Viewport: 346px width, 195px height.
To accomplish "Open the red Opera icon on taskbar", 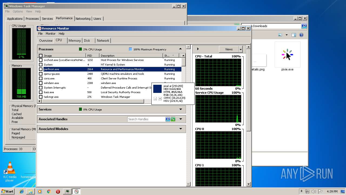I will coord(58,191).
